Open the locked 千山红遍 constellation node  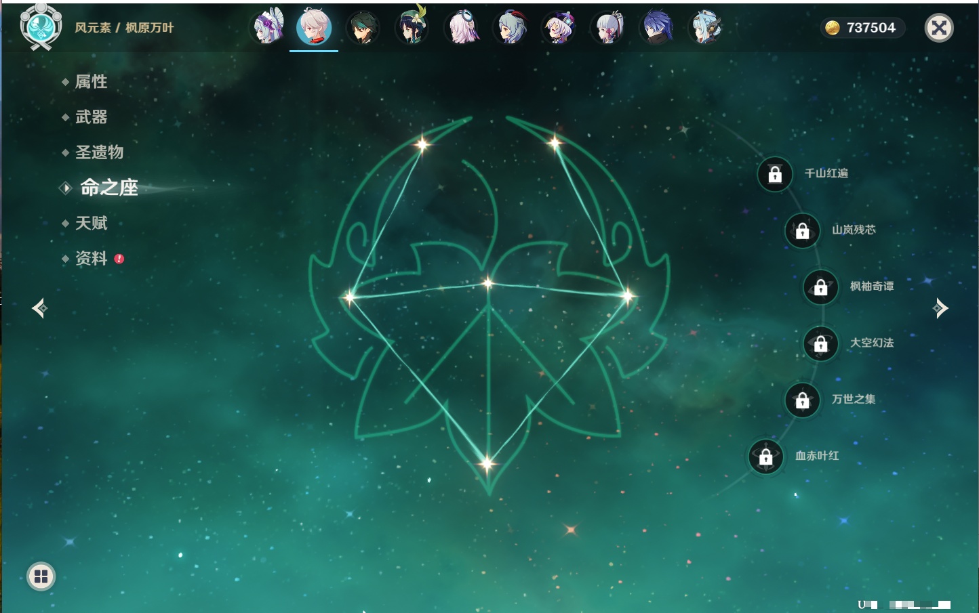[x=775, y=174]
